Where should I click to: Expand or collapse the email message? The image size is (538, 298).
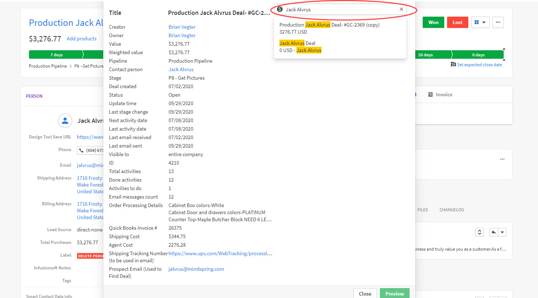[480, 232]
